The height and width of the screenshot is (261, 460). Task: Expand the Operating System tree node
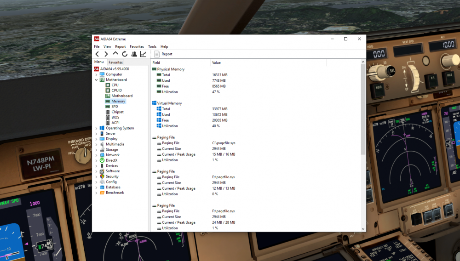pos(96,128)
